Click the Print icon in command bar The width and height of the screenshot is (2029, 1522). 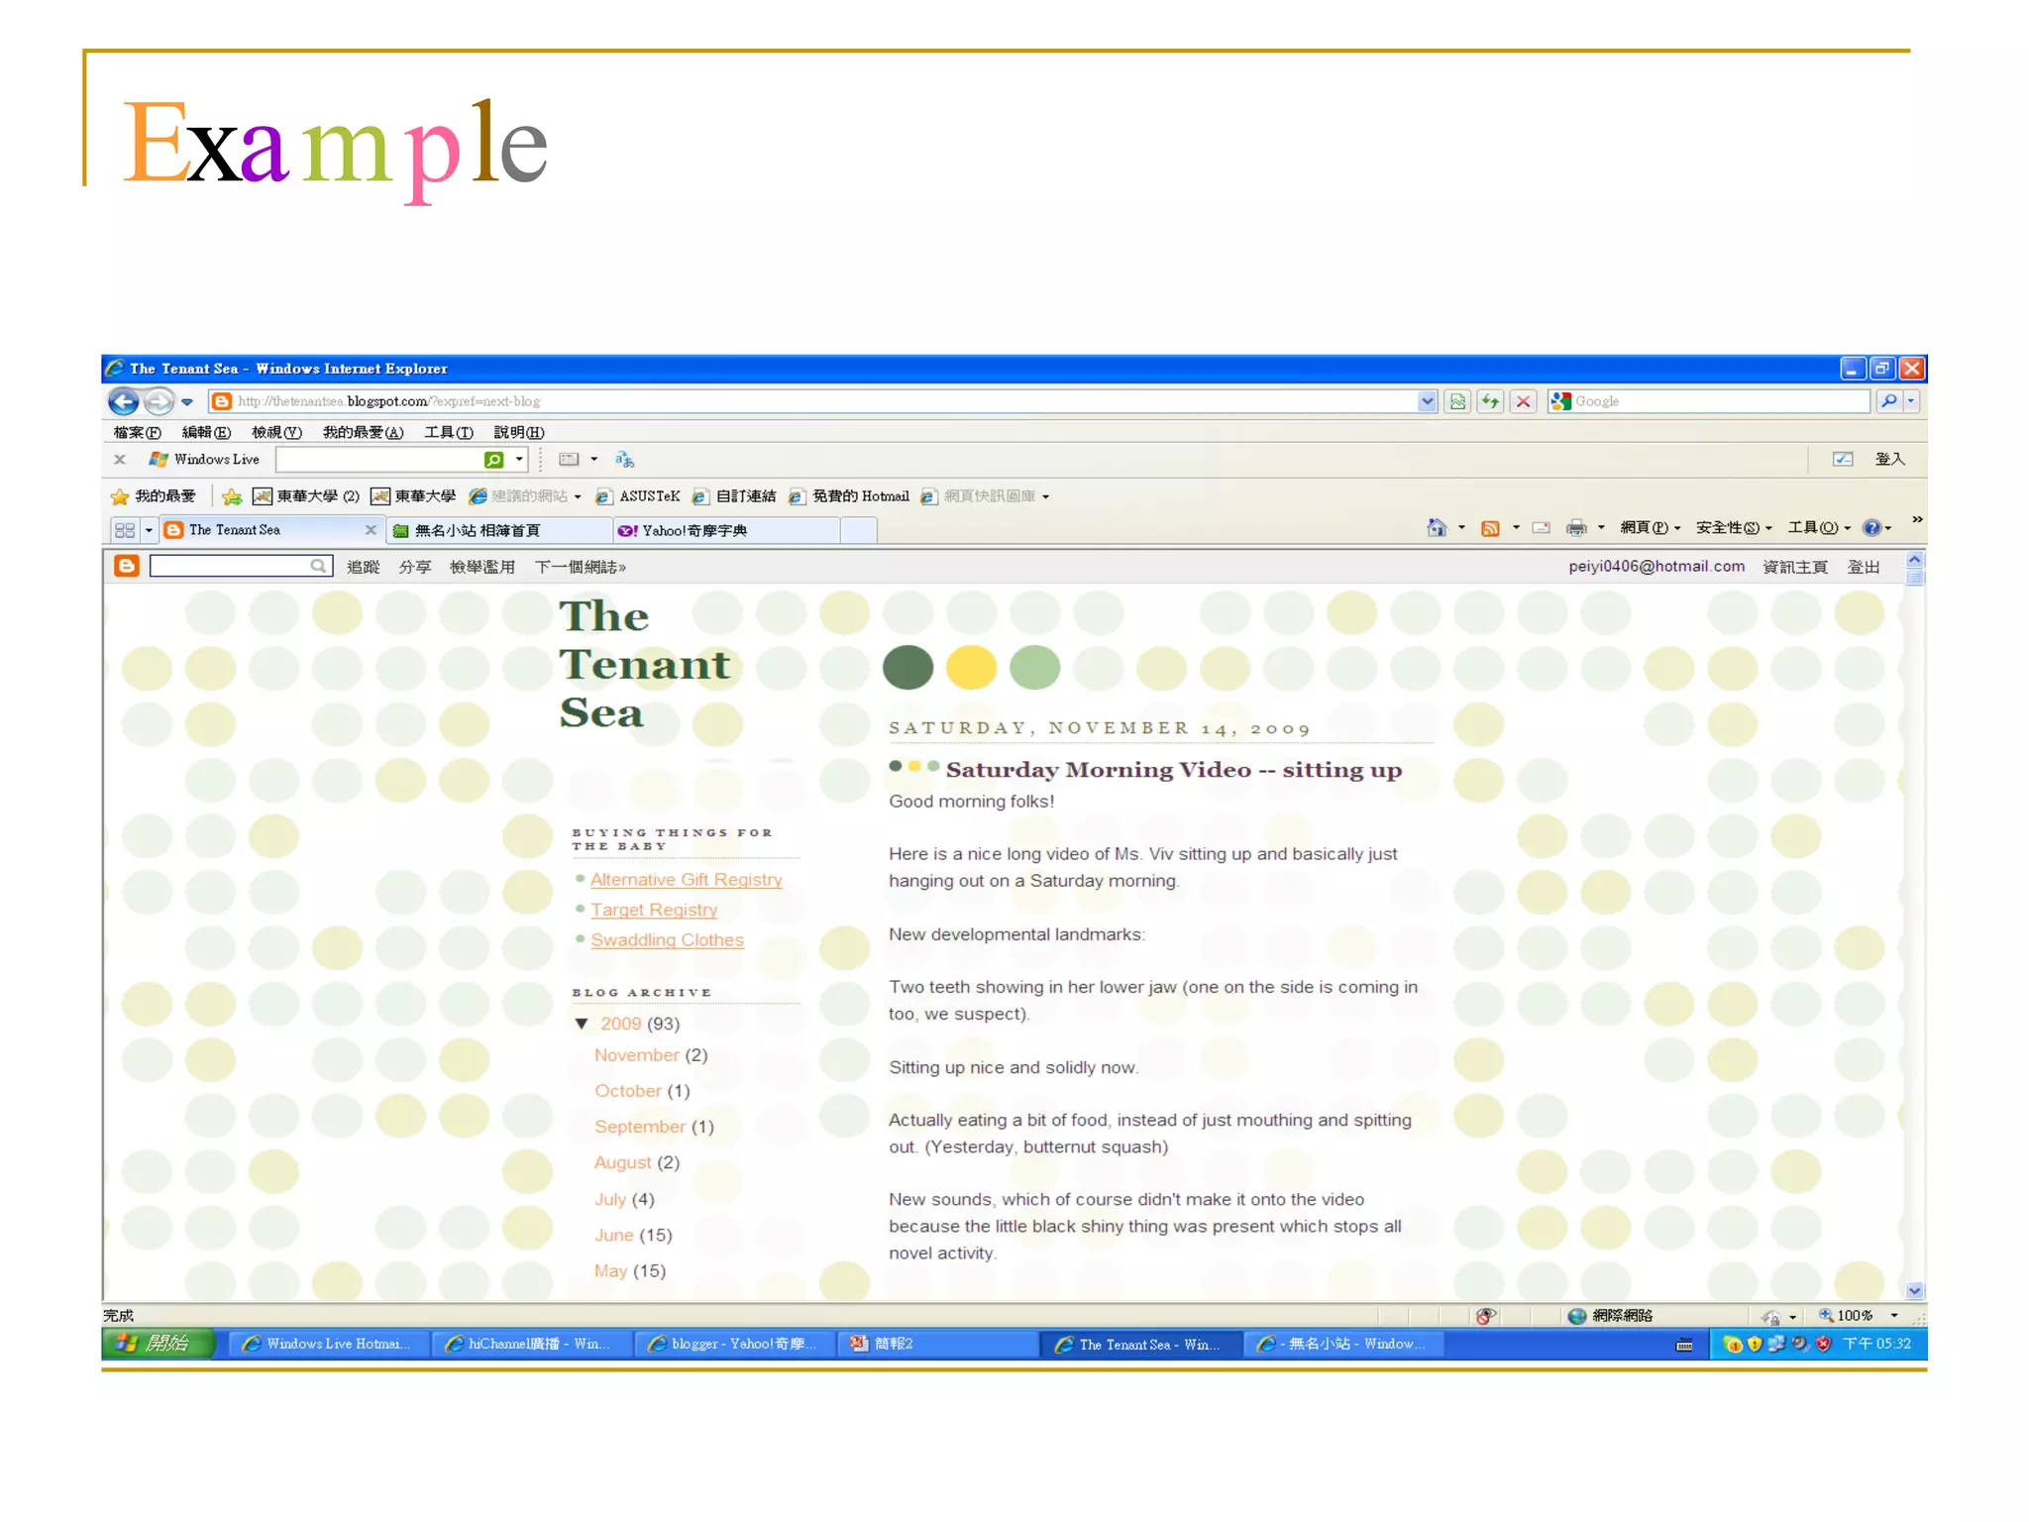point(1575,528)
